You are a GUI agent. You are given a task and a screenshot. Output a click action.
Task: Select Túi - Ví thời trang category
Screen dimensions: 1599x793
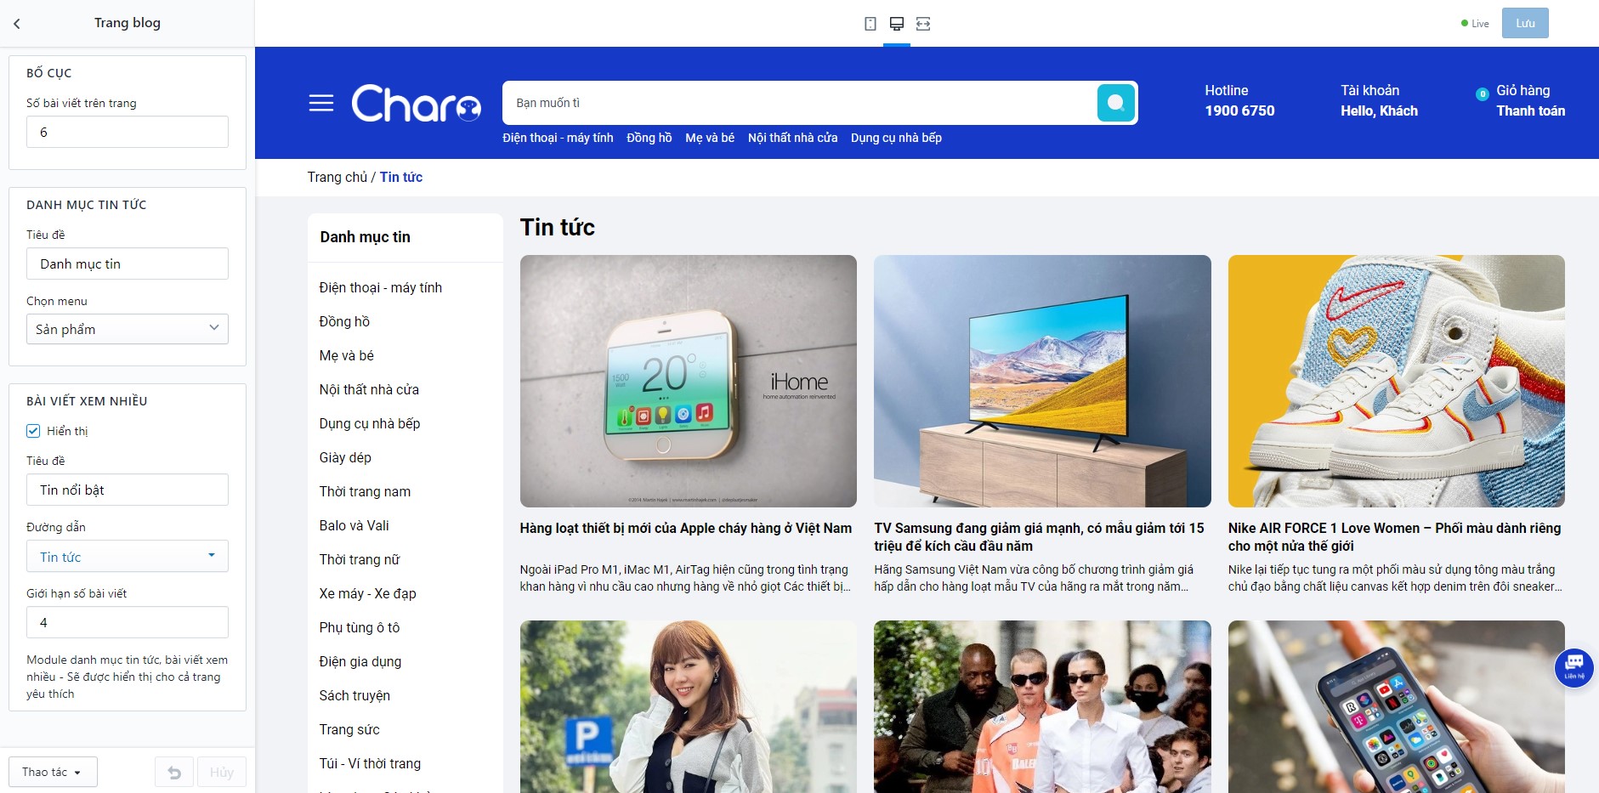pyautogui.click(x=370, y=763)
